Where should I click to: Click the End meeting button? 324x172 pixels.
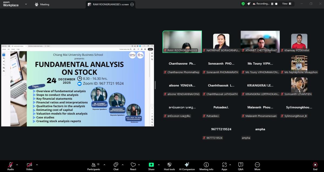coord(315,166)
